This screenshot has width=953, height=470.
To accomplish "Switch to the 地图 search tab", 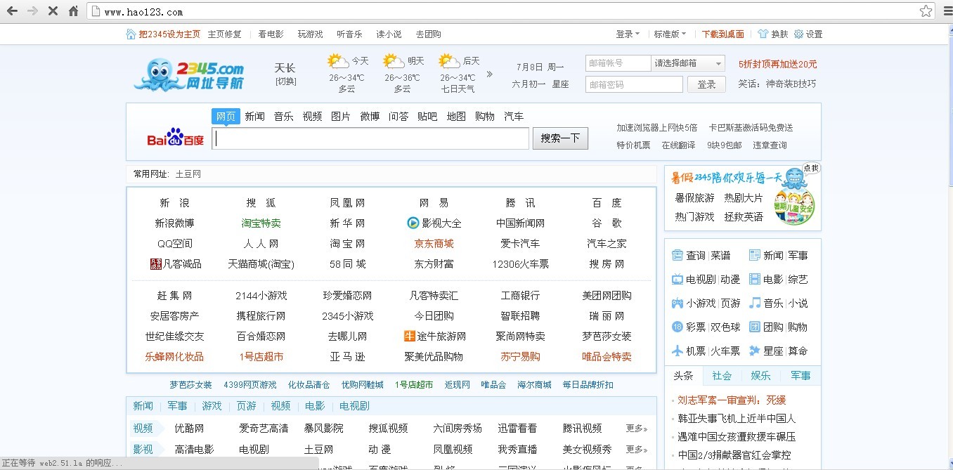I will click(456, 117).
